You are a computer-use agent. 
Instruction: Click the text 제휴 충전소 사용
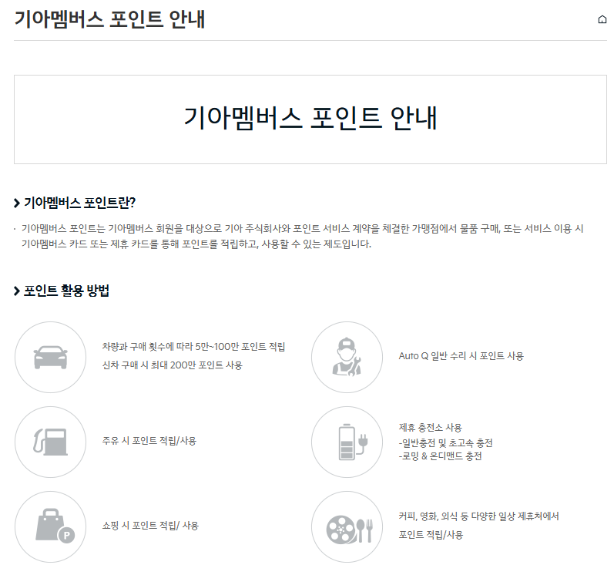click(430, 427)
